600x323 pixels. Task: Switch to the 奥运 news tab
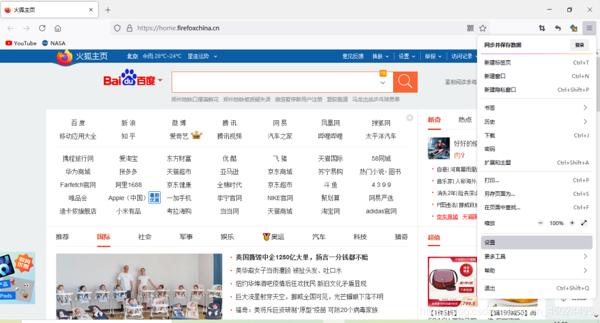pos(273,237)
